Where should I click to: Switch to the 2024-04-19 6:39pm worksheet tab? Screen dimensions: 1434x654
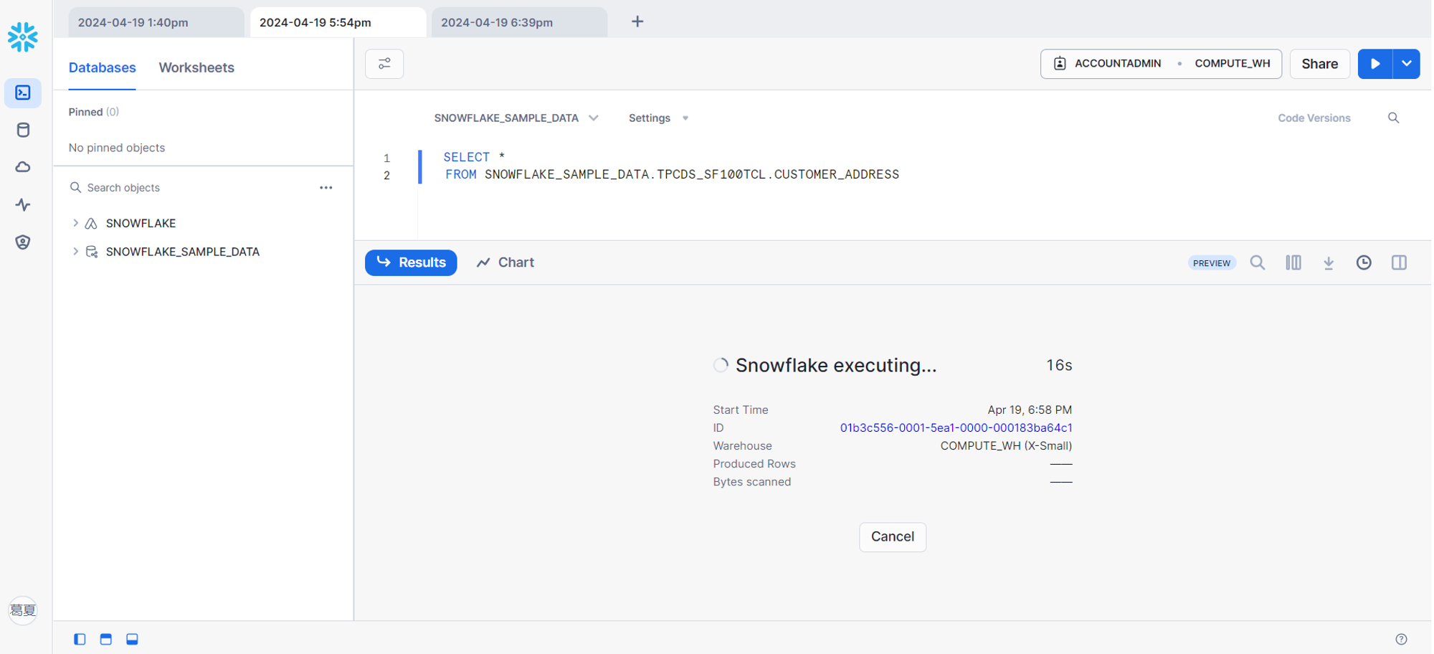pyautogui.click(x=497, y=22)
